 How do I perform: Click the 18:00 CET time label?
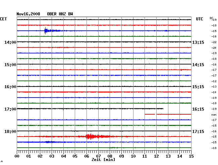click(x=10, y=131)
